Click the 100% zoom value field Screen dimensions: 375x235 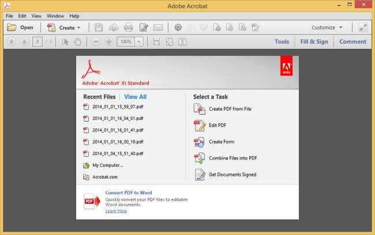[126, 42]
